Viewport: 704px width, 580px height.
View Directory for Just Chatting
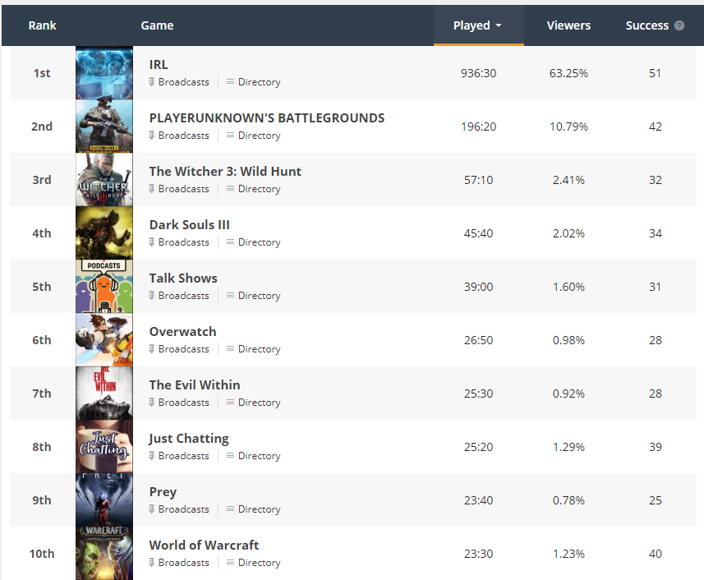[x=254, y=456]
